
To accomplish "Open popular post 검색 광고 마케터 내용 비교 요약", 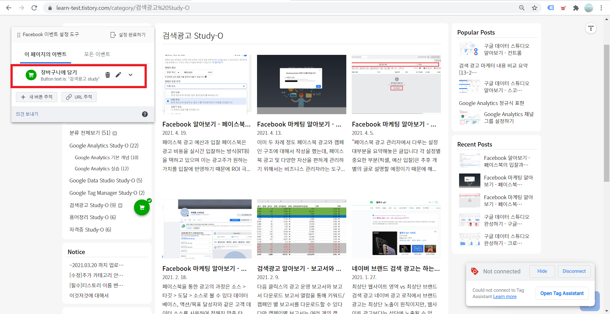I will click(493, 69).
